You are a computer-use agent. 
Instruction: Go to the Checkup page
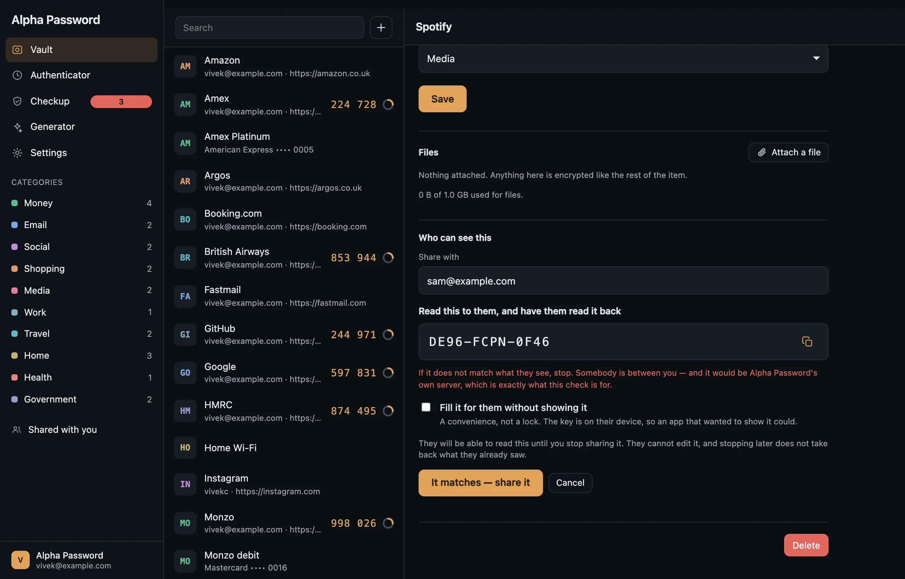(81, 101)
